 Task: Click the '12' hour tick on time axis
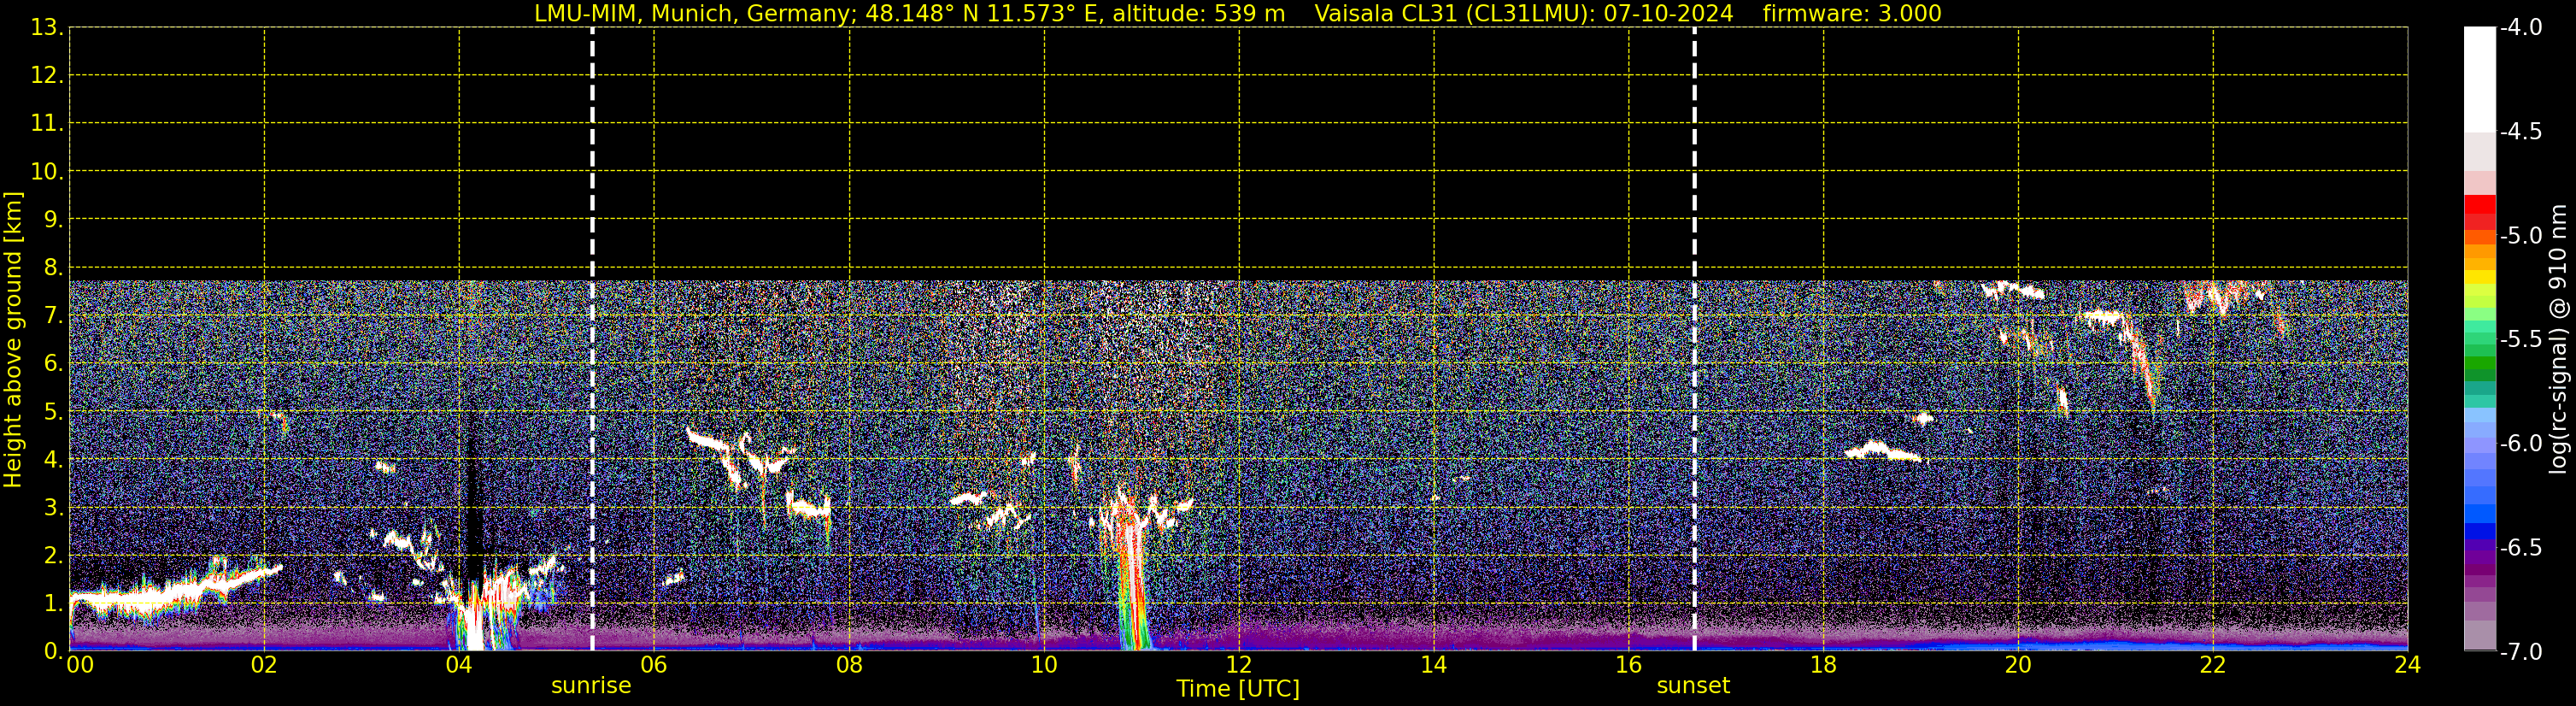pyautogui.click(x=1238, y=666)
